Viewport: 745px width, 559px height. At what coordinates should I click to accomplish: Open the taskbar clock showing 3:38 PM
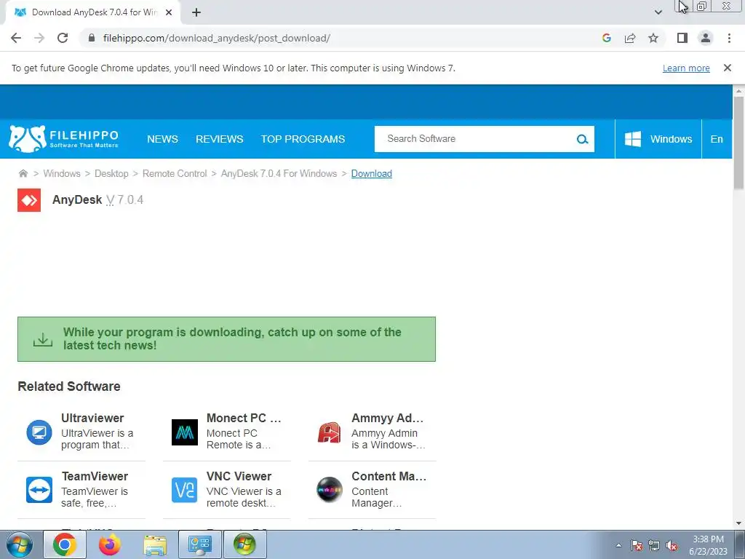point(708,545)
